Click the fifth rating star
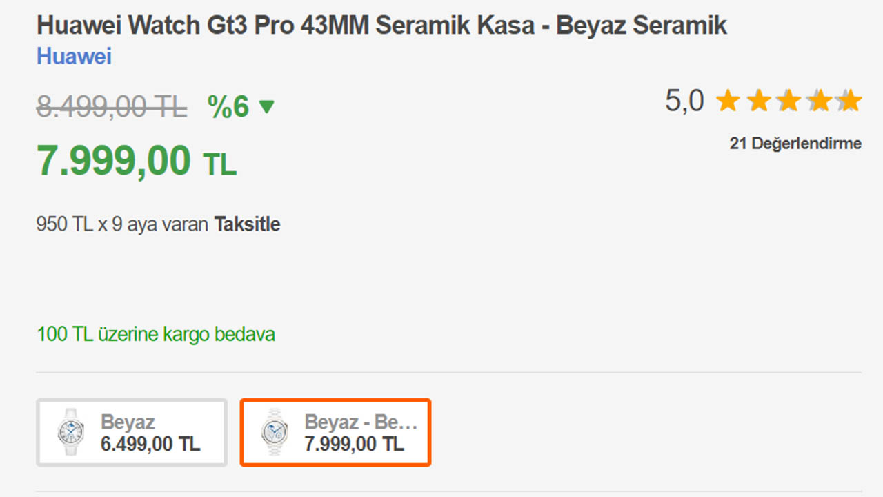 point(849,101)
